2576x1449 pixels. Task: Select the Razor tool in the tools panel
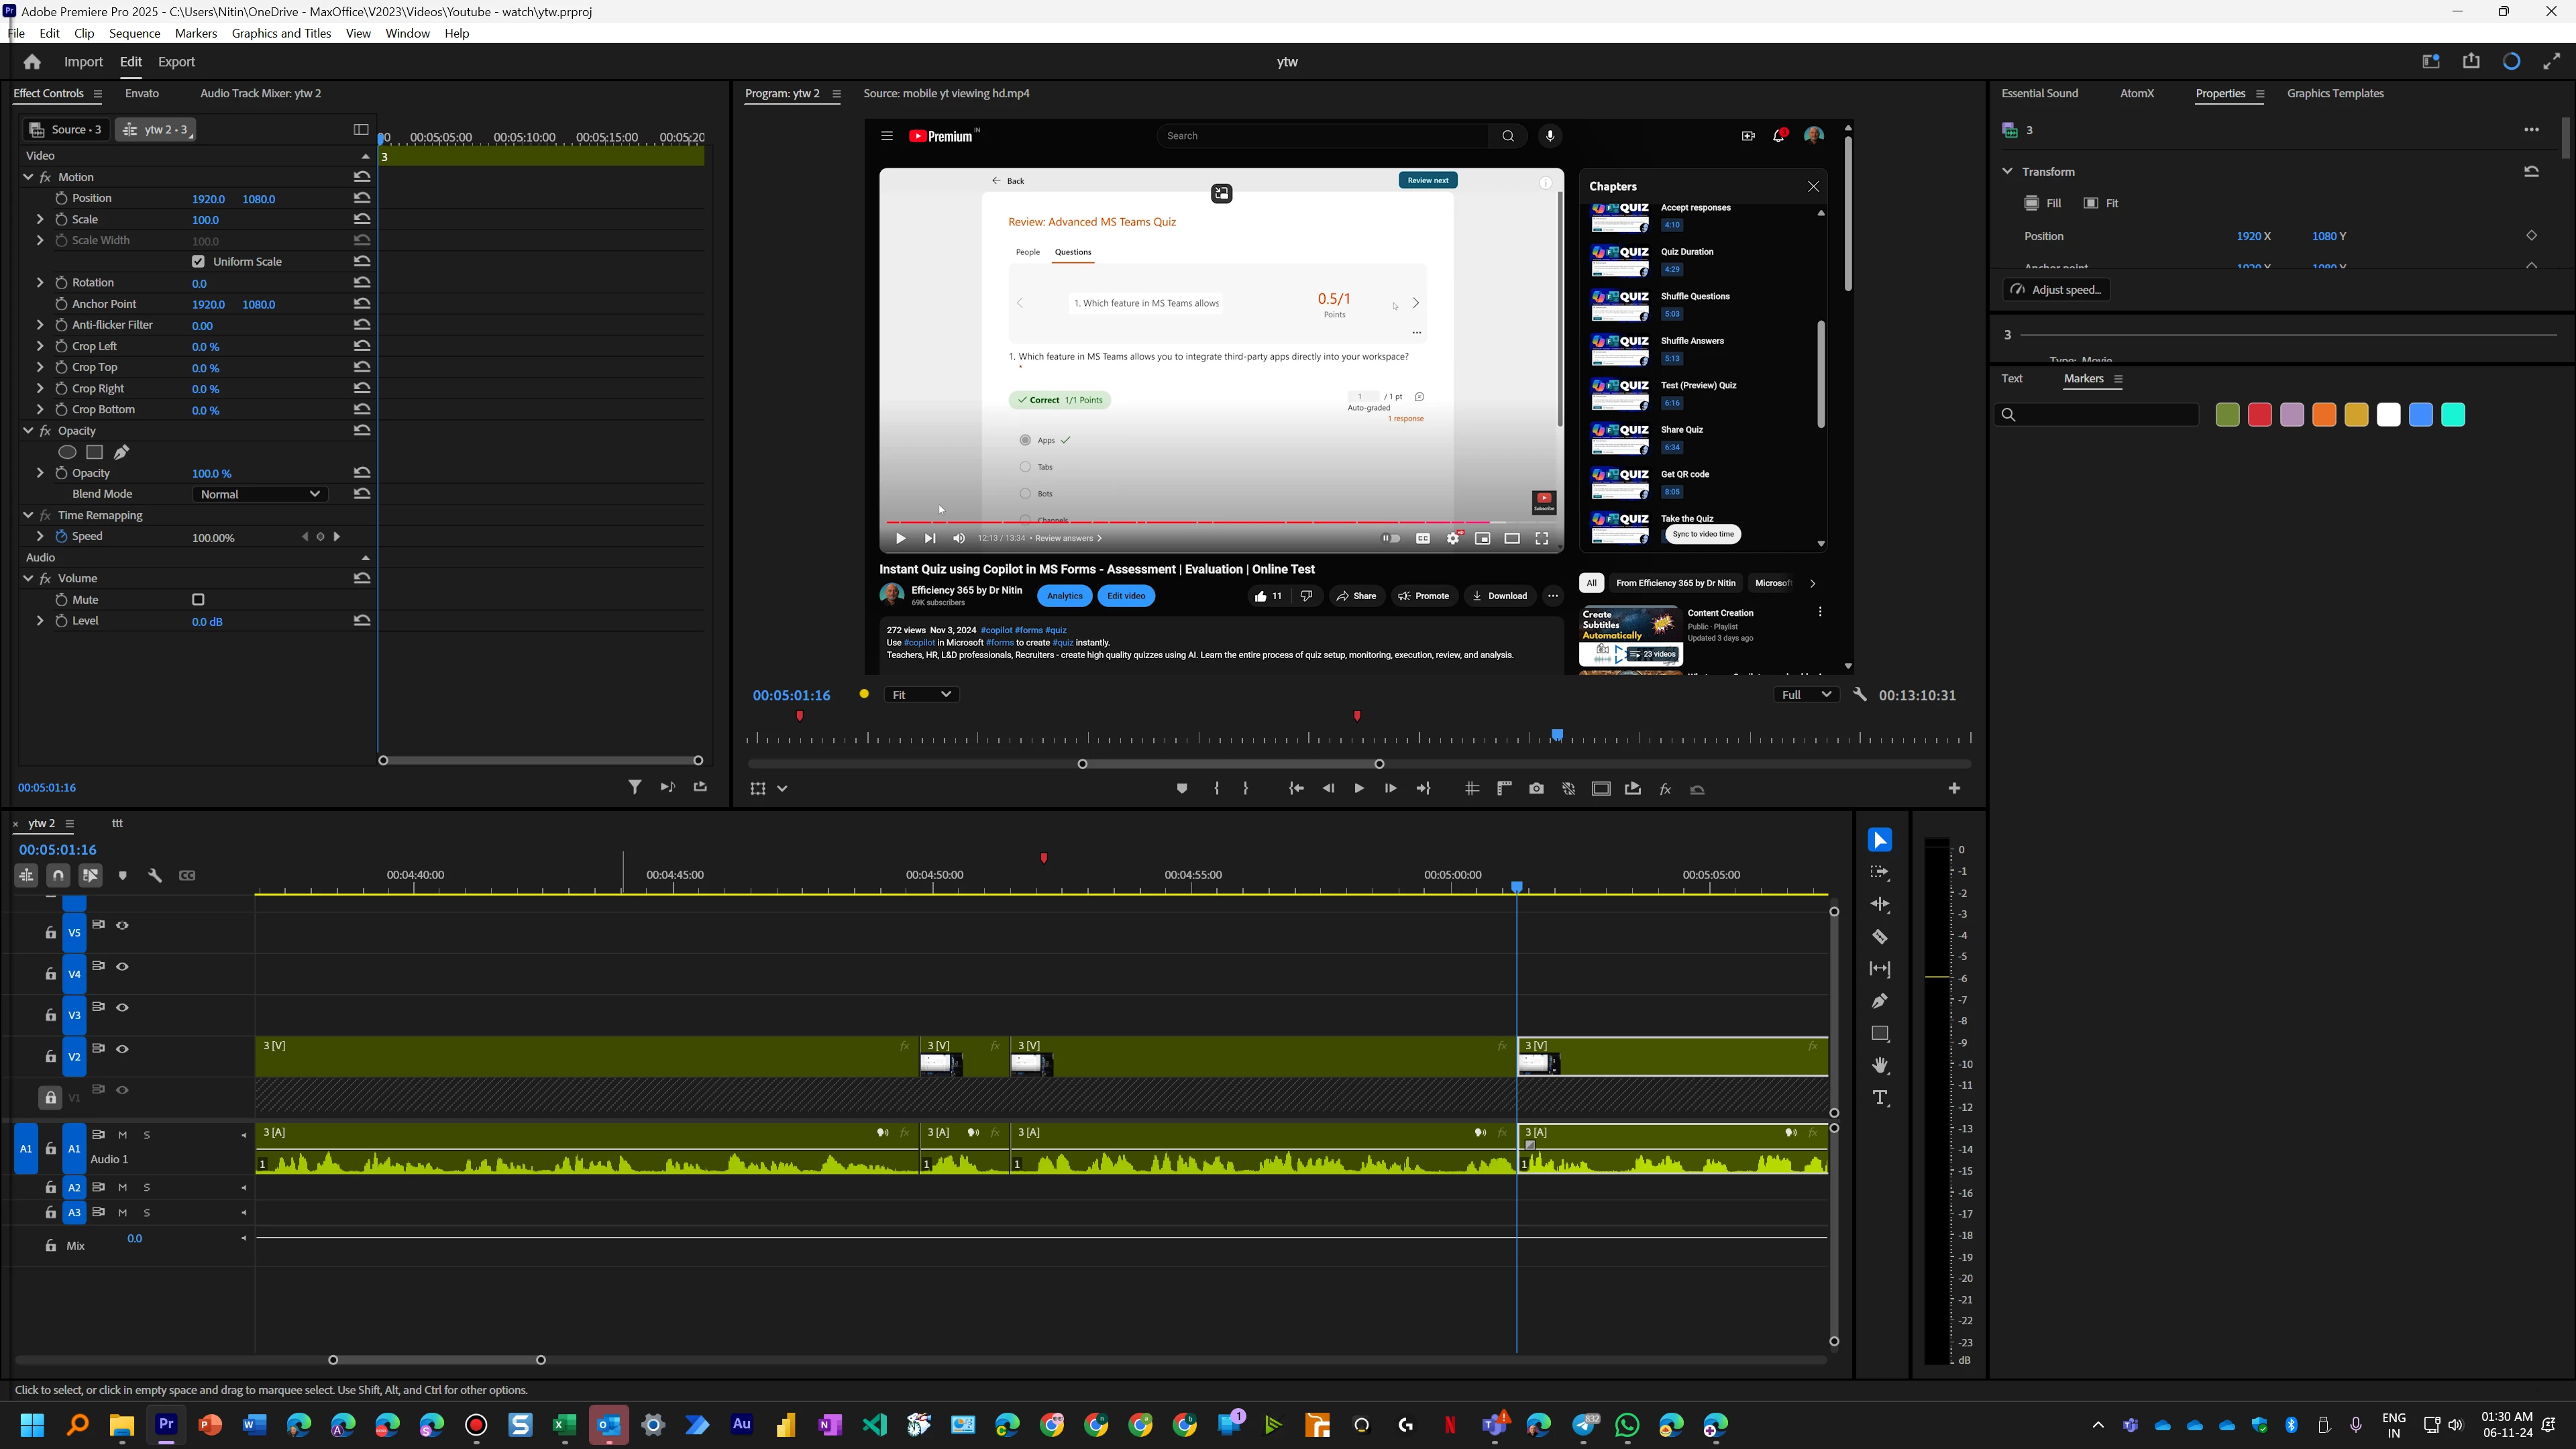(x=1880, y=937)
